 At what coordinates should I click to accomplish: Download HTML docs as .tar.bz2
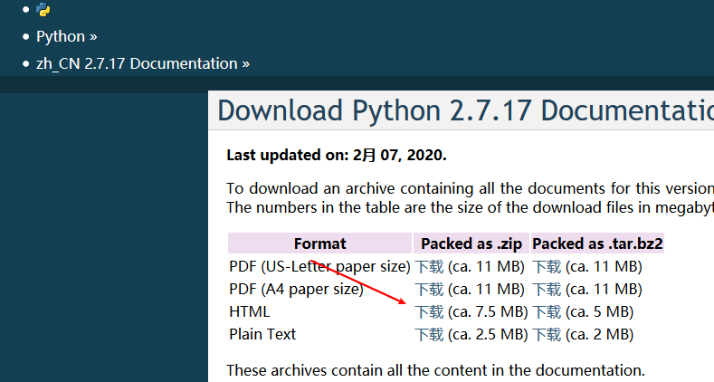[547, 312]
